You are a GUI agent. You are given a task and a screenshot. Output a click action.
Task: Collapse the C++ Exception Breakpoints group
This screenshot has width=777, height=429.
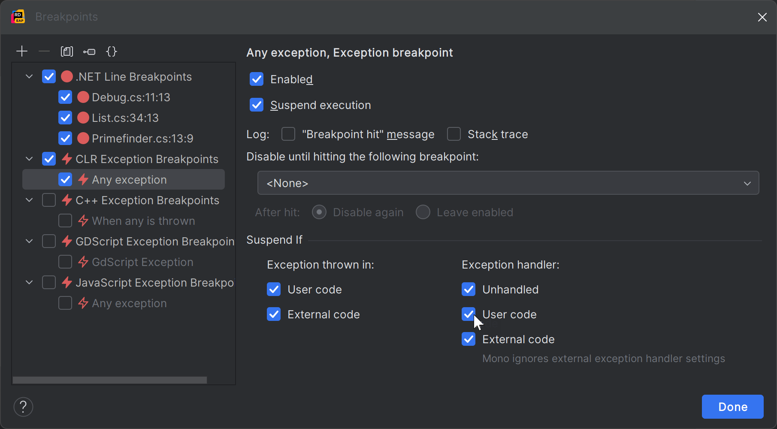29,200
